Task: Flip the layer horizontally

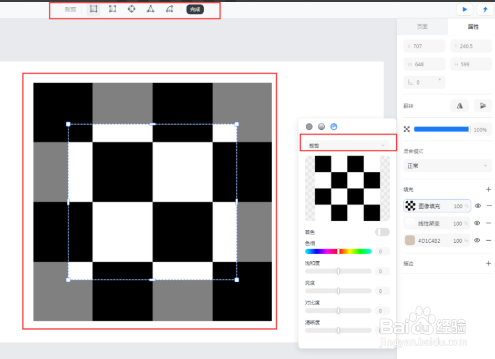Action: tap(460, 106)
